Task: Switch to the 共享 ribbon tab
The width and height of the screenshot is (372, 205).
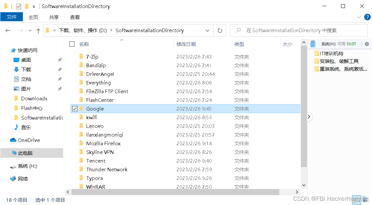Action: pyautogui.click(x=54, y=17)
